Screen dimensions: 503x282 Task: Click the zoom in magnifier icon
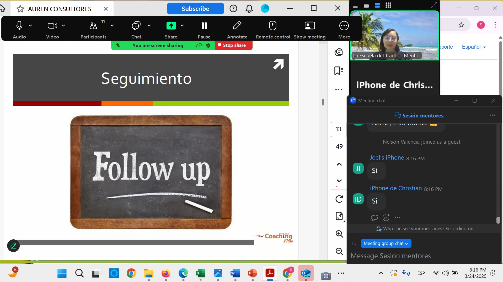339,234
